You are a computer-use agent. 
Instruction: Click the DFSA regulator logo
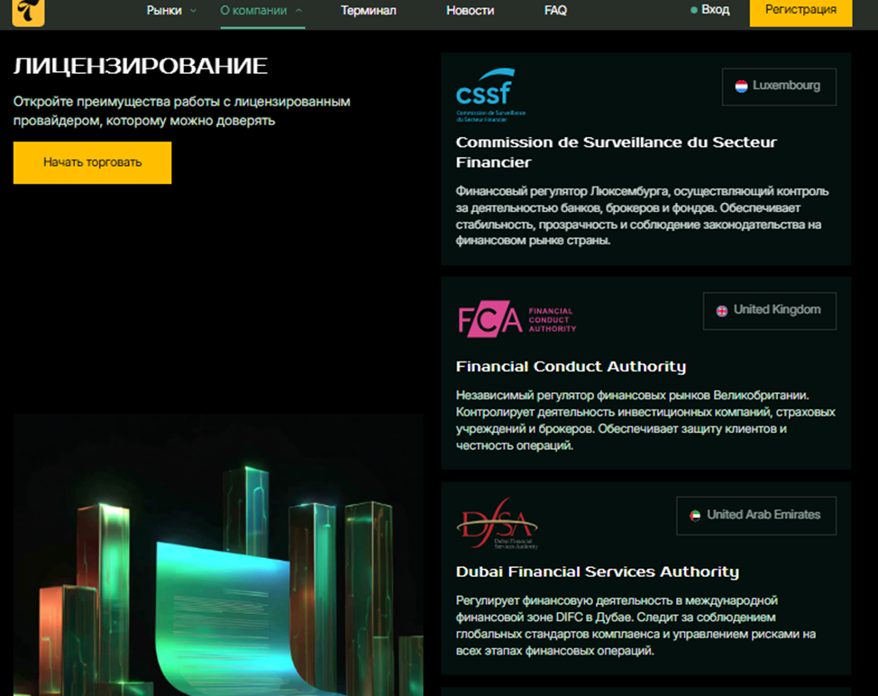pyautogui.click(x=497, y=524)
